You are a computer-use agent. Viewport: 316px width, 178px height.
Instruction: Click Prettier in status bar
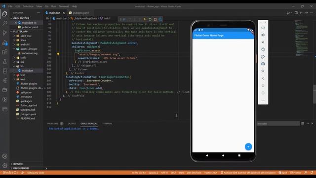click(296, 173)
